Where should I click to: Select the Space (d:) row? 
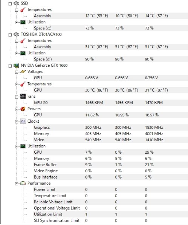click(110, 59)
